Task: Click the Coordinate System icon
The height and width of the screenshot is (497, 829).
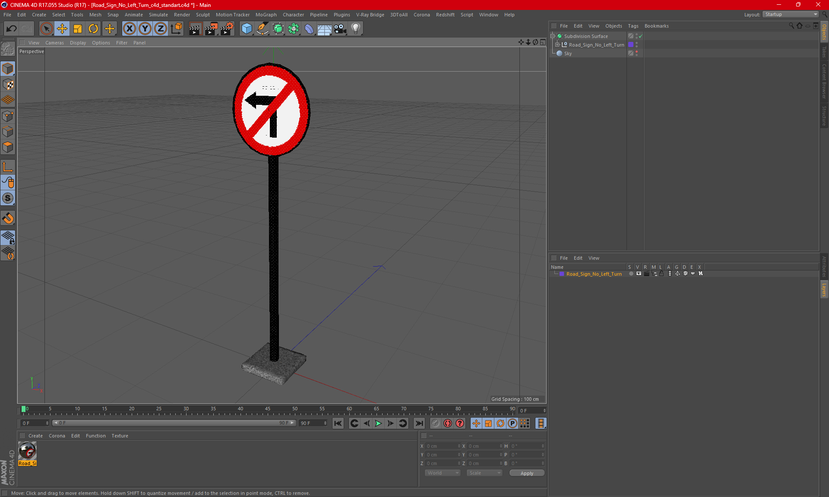Action: coord(176,29)
